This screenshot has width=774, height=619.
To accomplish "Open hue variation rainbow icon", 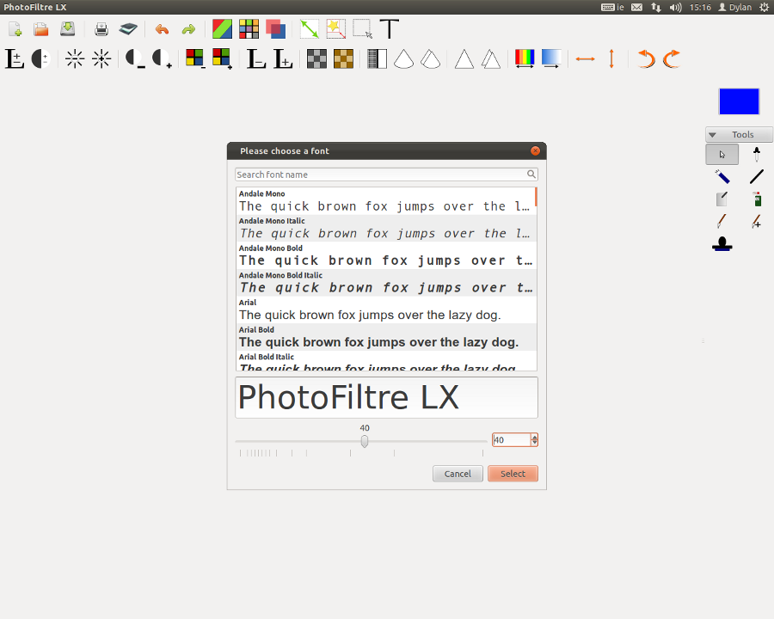I will tap(525, 58).
